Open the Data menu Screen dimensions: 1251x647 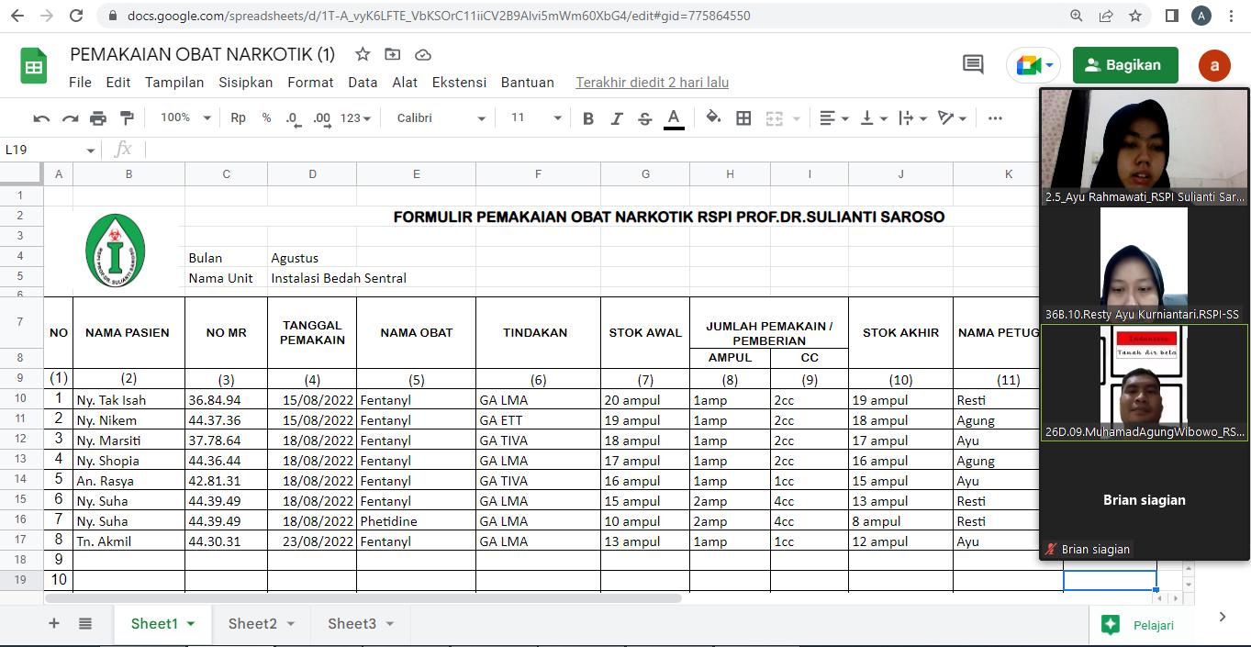point(363,82)
